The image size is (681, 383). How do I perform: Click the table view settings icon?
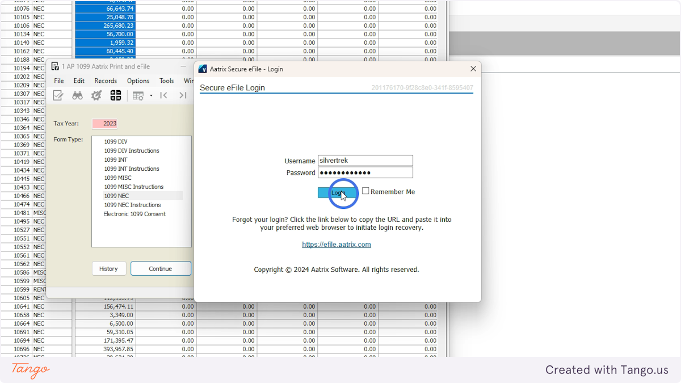138,95
